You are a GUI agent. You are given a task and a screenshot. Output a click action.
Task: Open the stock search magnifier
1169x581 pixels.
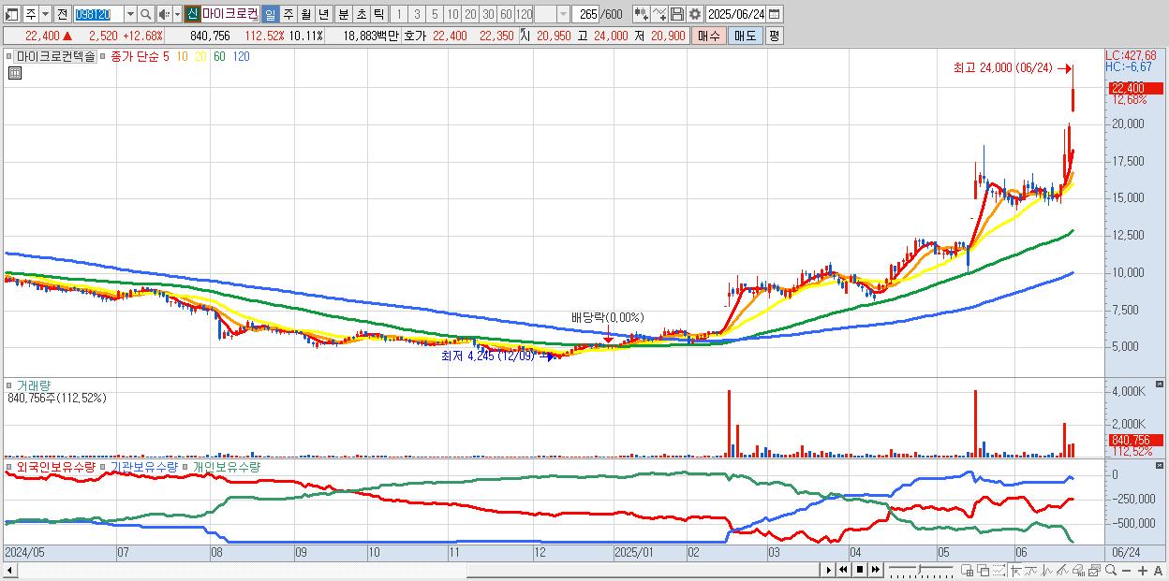(145, 14)
